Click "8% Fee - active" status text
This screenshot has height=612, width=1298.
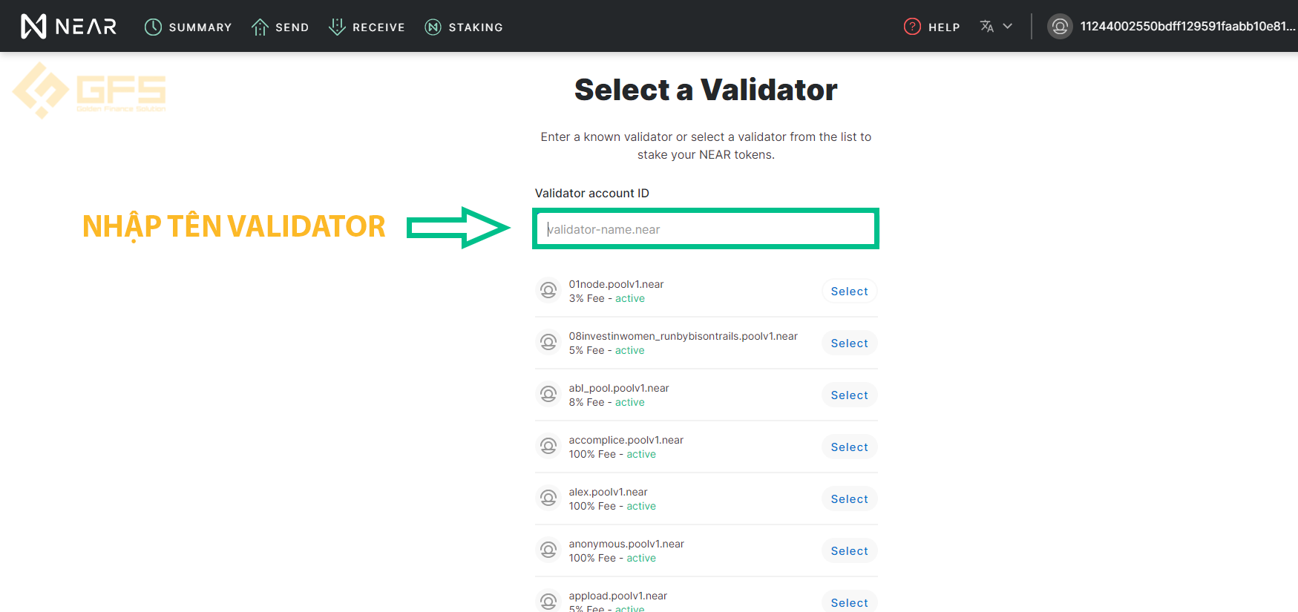[x=606, y=402]
